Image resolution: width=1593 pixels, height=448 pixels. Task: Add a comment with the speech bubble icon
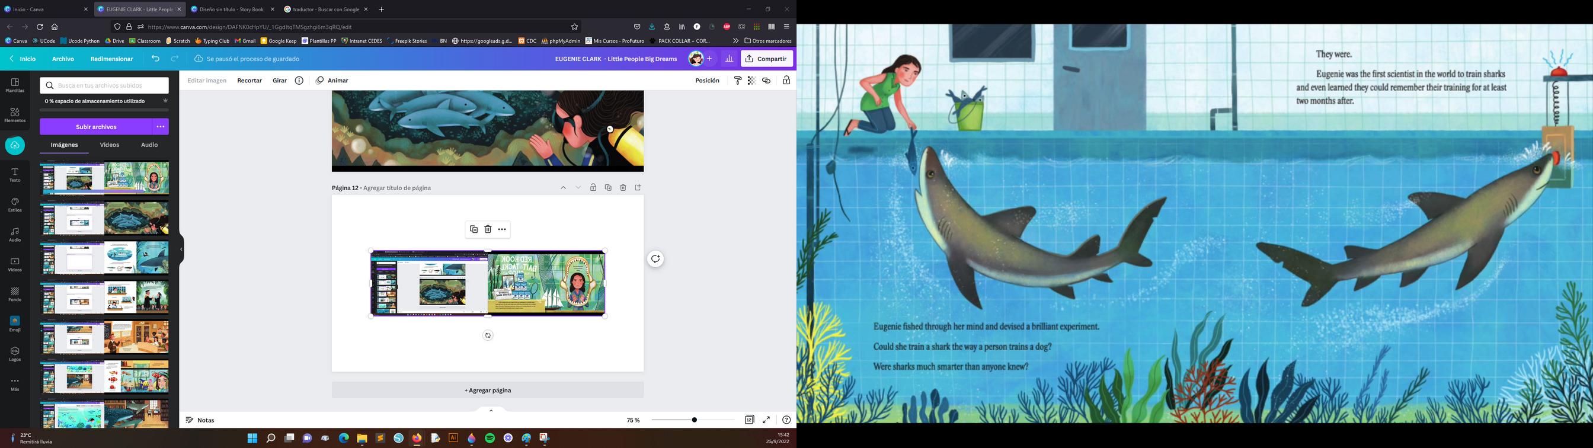(655, 258)
